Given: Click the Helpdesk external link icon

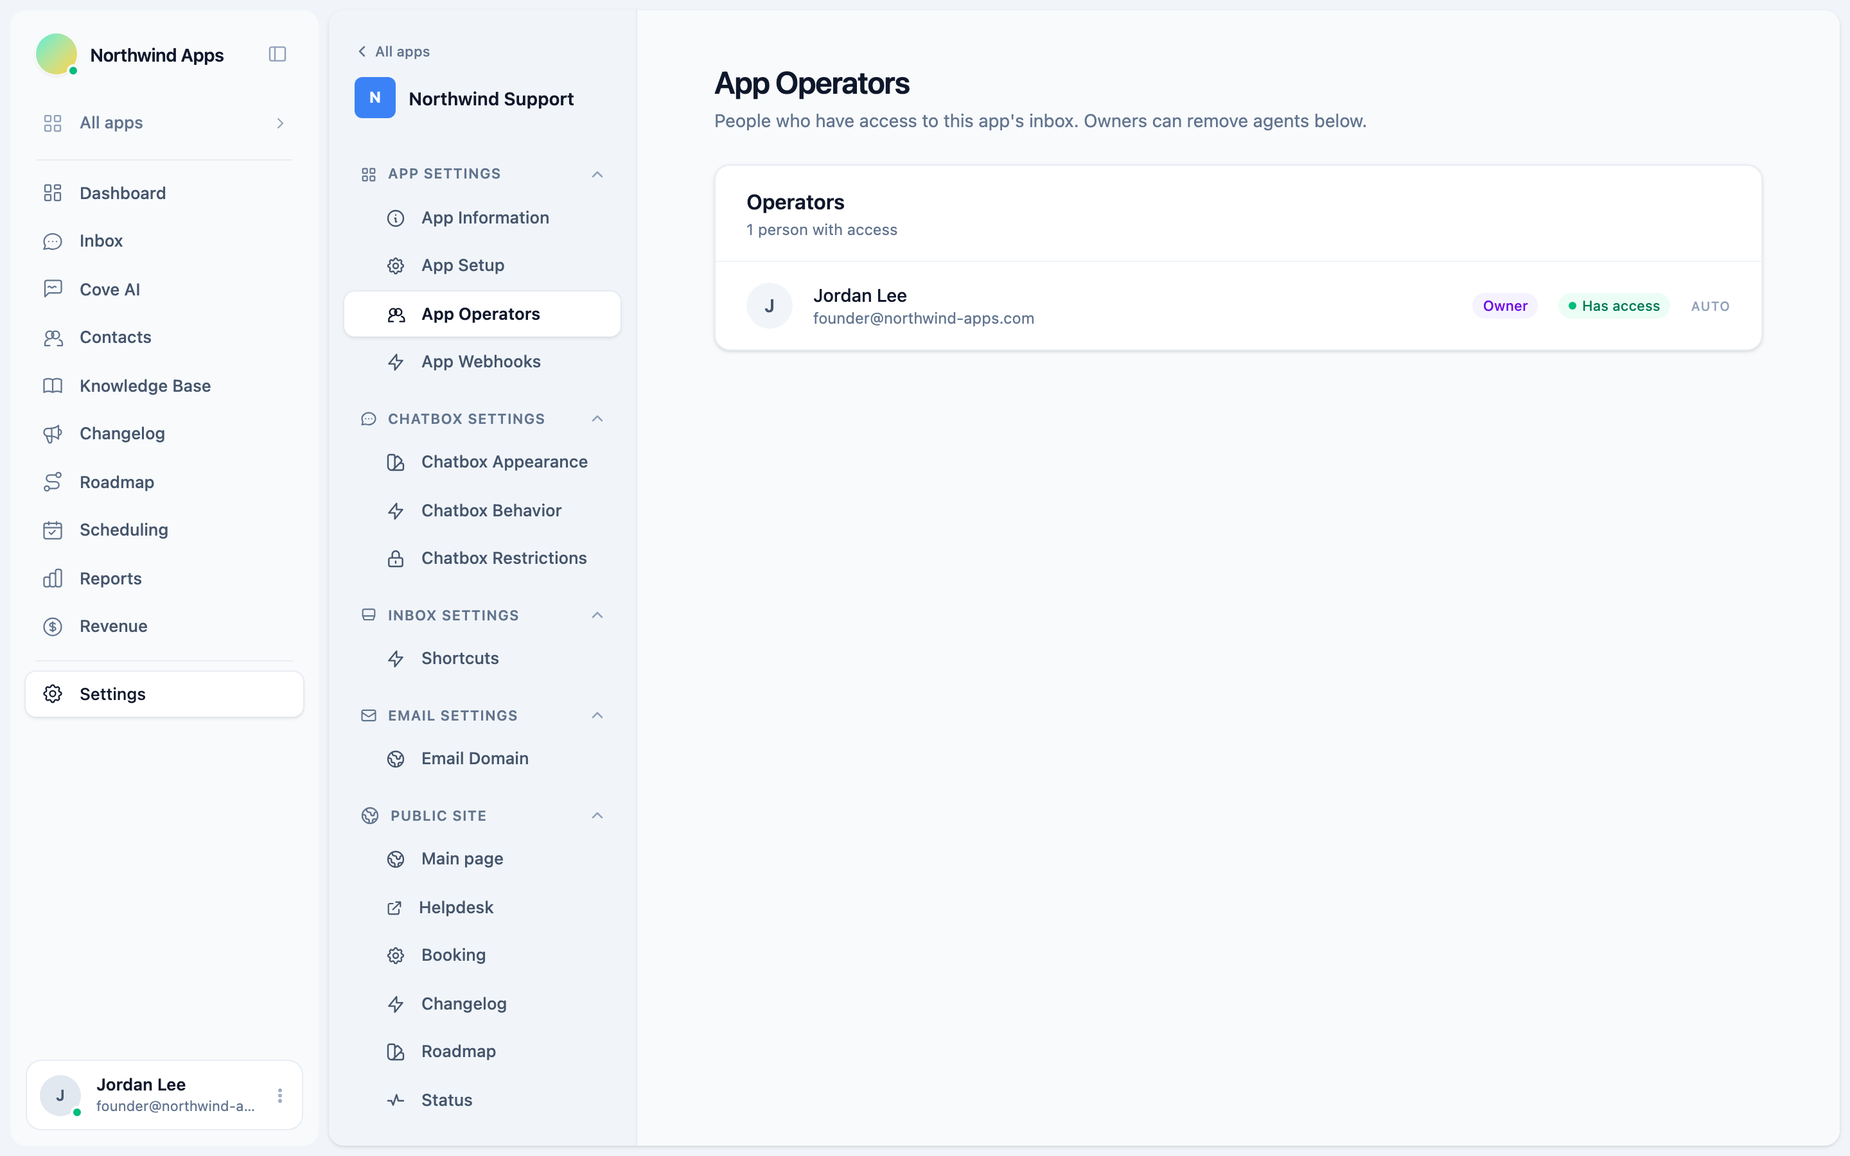Looking at the screenshot, I should 394,907.
